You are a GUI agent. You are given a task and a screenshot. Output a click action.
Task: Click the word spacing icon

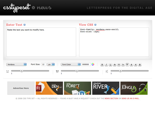[x=57, y=71]
